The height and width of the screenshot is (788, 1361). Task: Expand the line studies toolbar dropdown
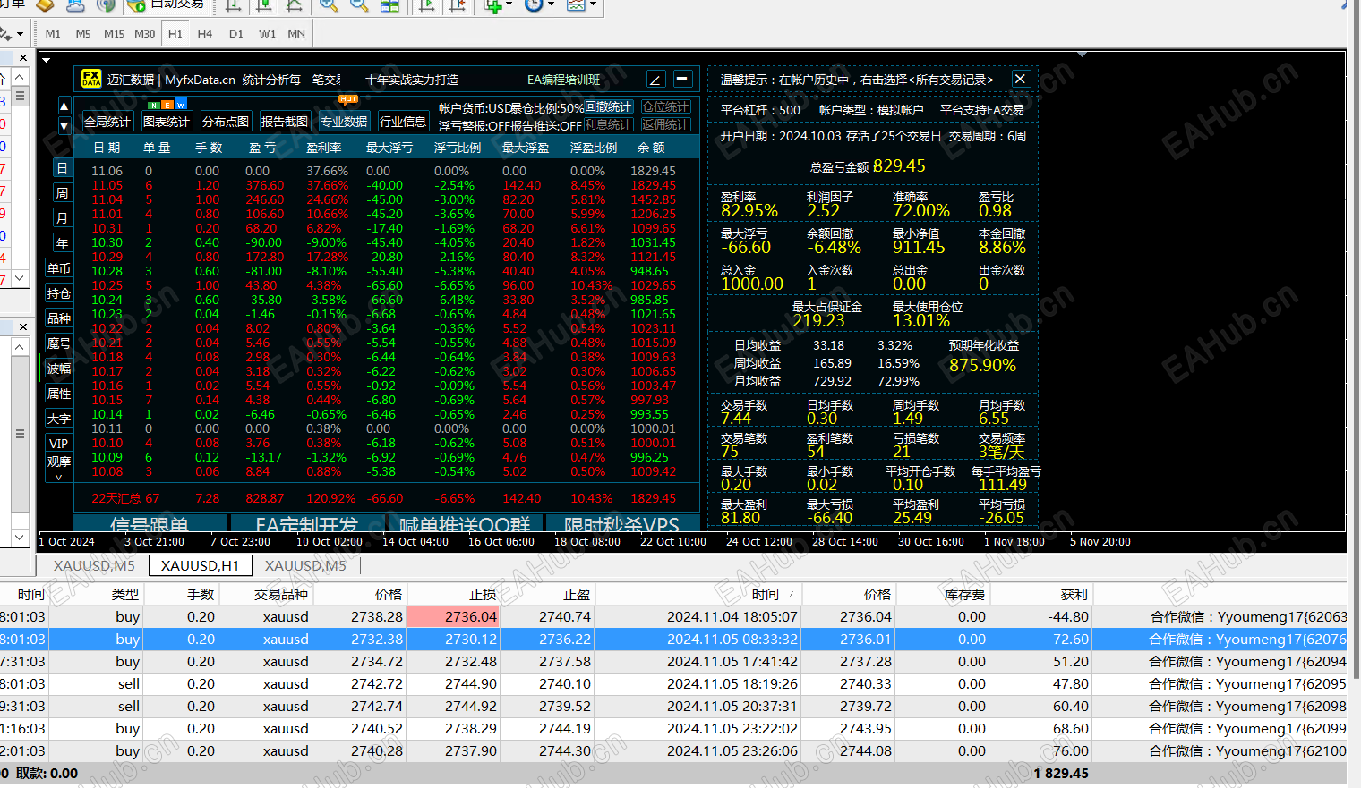pos(19,34)
